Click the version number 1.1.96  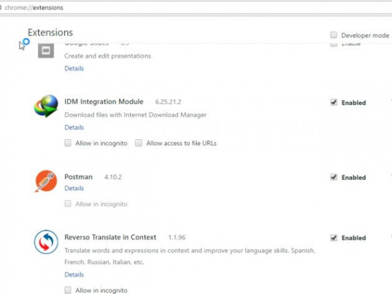click(177, 238)
